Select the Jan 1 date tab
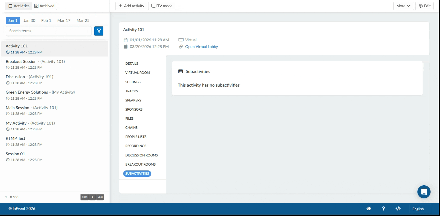The height and width of the screenshot is (216, 440). pos(13,21)
